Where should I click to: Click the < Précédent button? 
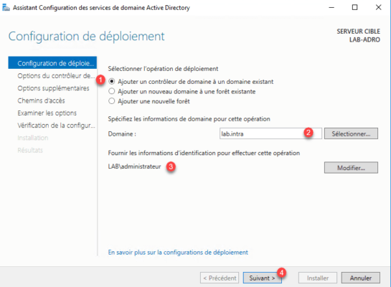click(x=220, y=278)
